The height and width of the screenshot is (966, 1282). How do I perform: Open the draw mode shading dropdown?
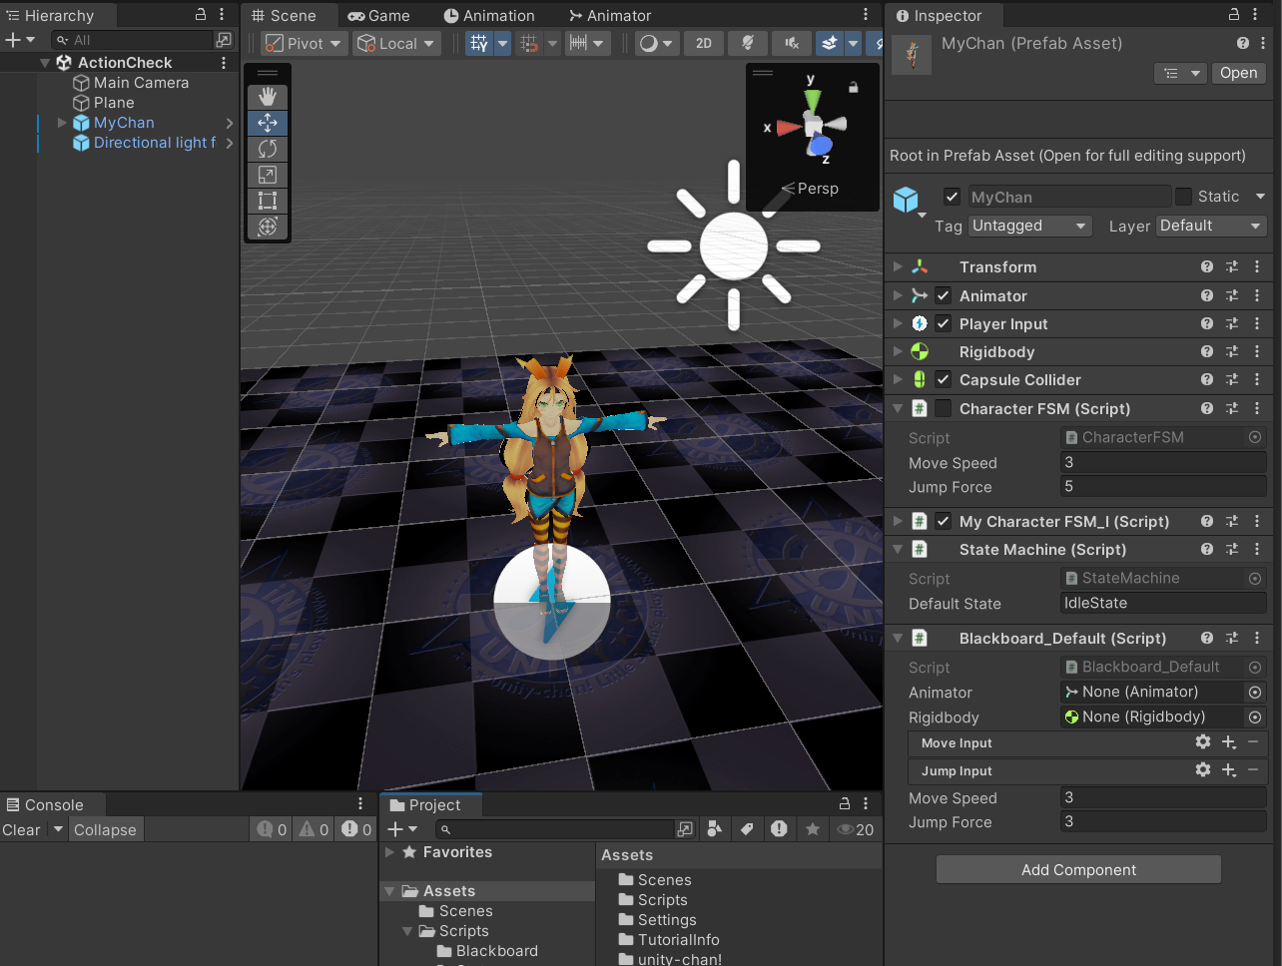click(657, 43)
